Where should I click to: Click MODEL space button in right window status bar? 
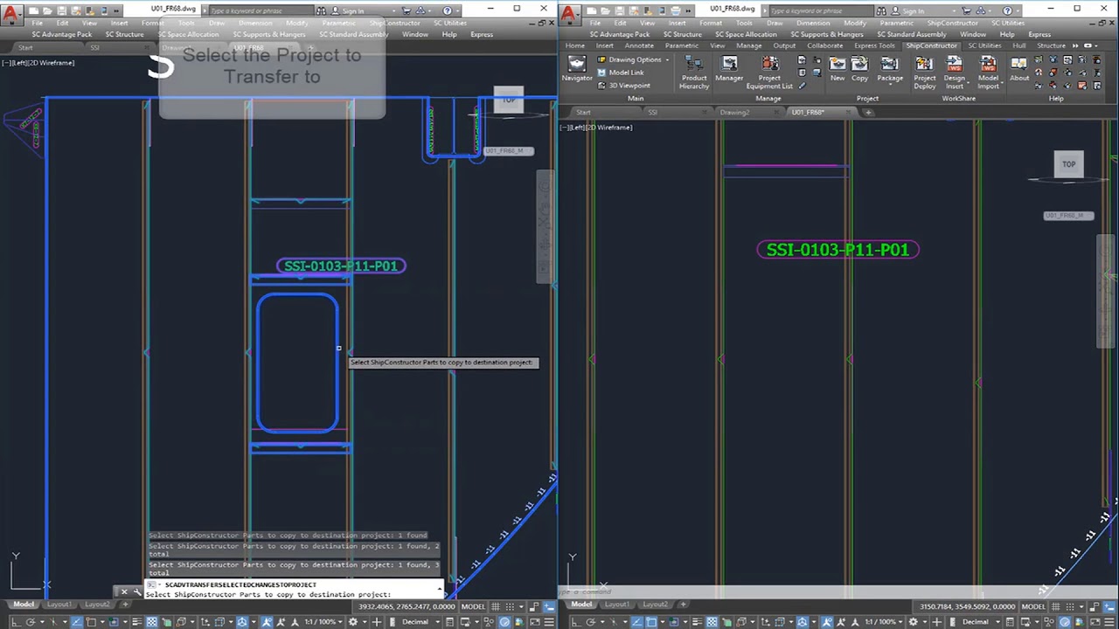point(1033,606)
